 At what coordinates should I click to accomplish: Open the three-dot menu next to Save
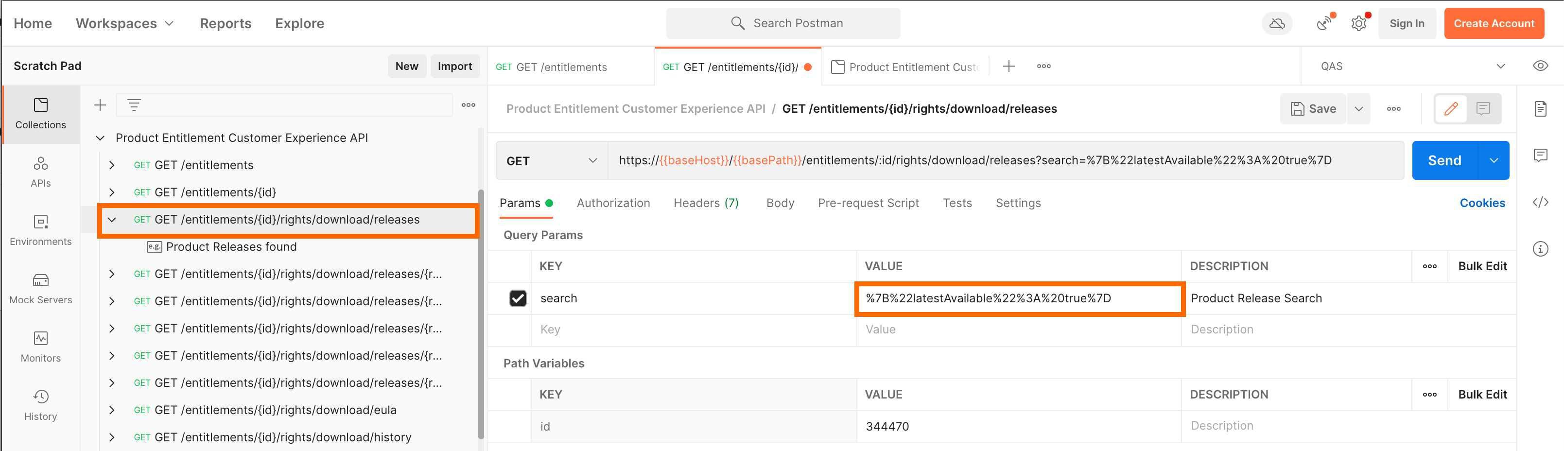pyautogui.click(x=1393, y=109)
